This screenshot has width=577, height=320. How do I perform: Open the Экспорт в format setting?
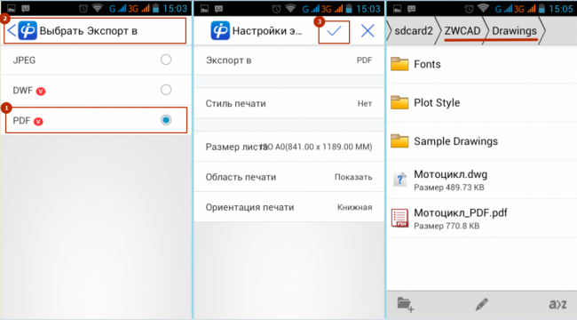point(288,60)
